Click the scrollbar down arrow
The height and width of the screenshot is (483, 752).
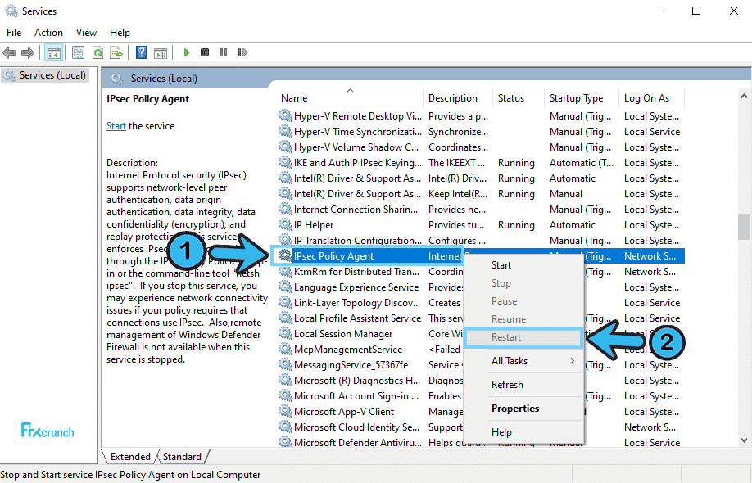click(744, 440)
